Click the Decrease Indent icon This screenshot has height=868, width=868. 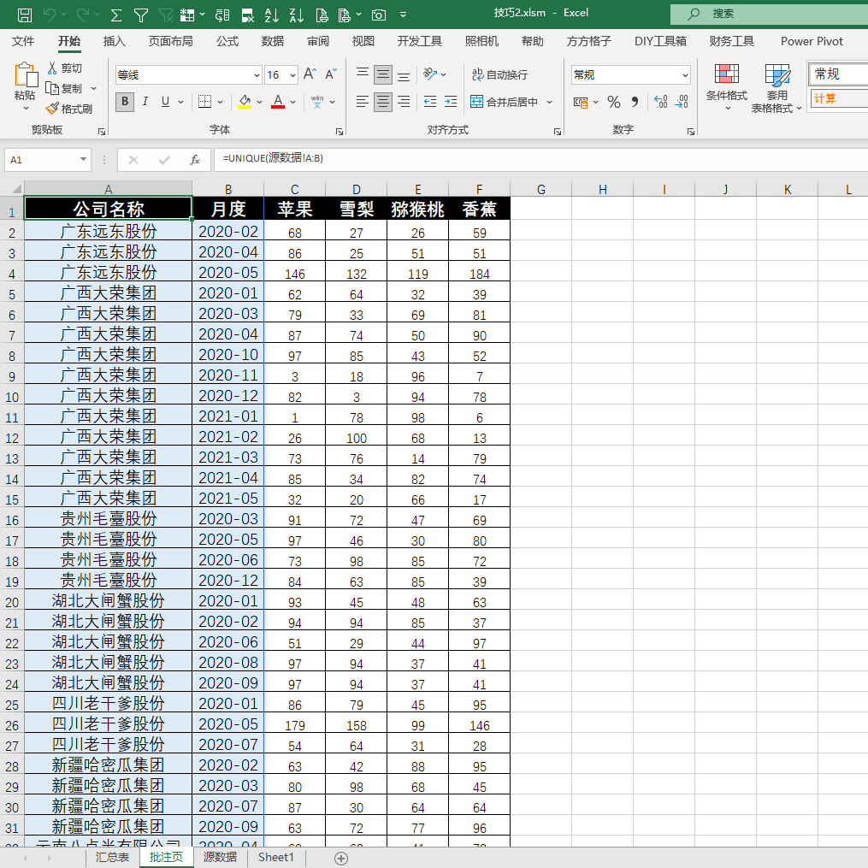pos(429,101)
